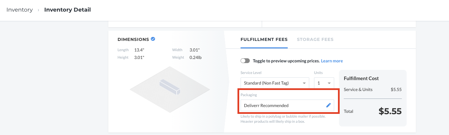Click the Weight 0.24lb value
449x135 pixels.
195,57
